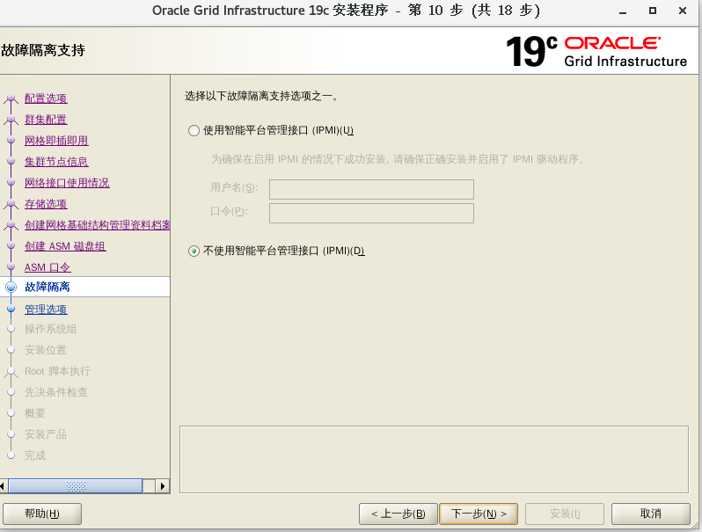Go to the 集群节点信息 step

coord(56,162)
